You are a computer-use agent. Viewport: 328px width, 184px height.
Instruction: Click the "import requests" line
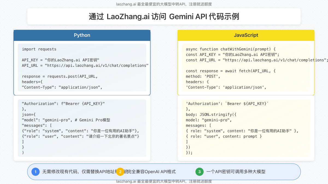click(39, 49)
